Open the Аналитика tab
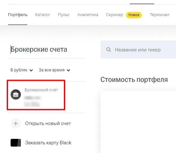Screen dimensions: 176x153 pyautogui.click(x=88, y=15)
